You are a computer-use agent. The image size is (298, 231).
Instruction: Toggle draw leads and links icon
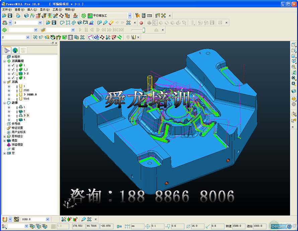click(x=90, y=37)
